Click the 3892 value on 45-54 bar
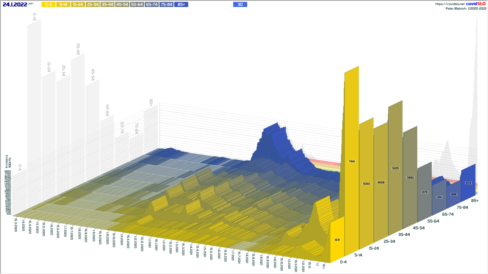Screen dimensions: 488x274 [x=410, y=178]
